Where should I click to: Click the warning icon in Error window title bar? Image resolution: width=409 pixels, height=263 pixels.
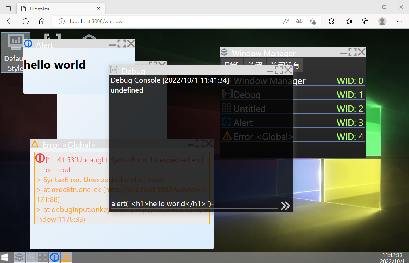click(35, 144)
